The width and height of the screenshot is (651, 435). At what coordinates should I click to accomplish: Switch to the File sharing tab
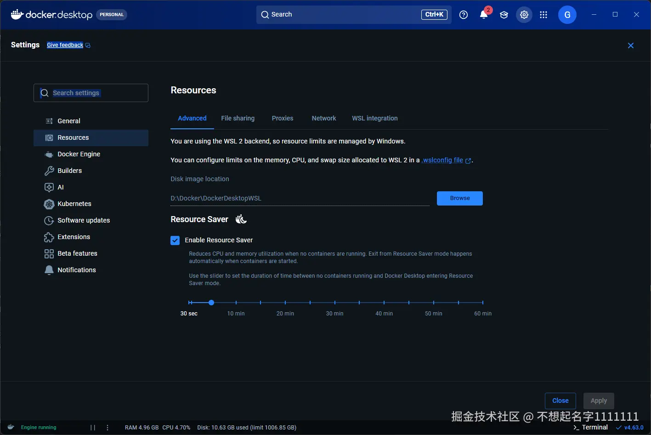pos(238,118)
